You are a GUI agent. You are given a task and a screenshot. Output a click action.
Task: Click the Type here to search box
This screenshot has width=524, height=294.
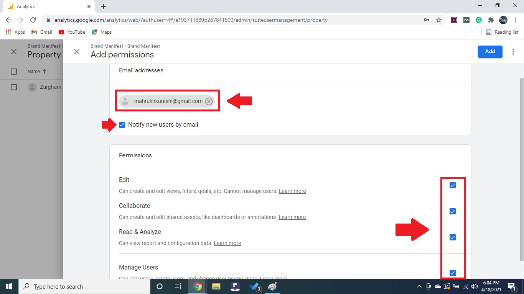coord(84,286)
